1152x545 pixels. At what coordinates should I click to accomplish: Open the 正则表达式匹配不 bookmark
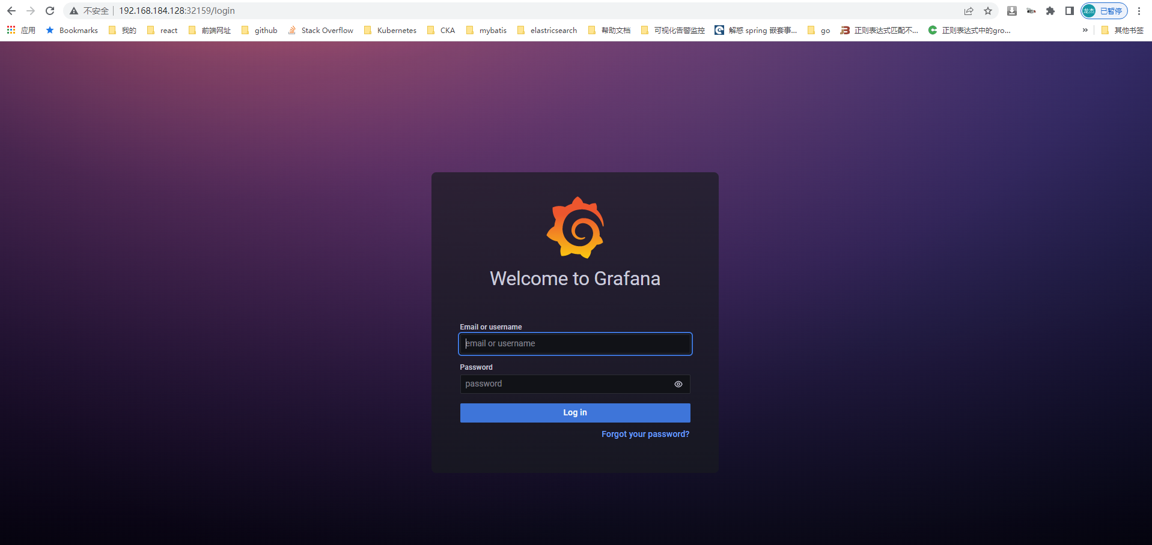tap(879, 30)
